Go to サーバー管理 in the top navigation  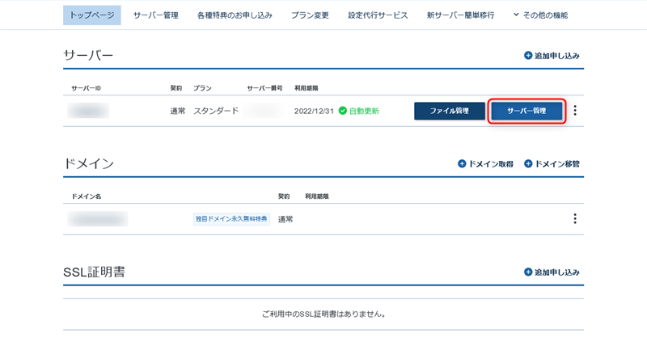155,15
